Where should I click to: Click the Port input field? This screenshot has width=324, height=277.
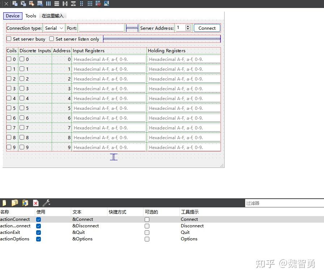tap(102, 28)
